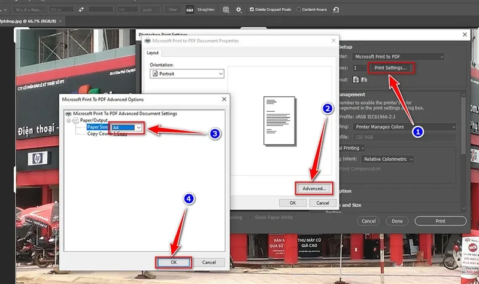Click the Print Settings... button
The image size is (479, 284).
coord(390,68)
